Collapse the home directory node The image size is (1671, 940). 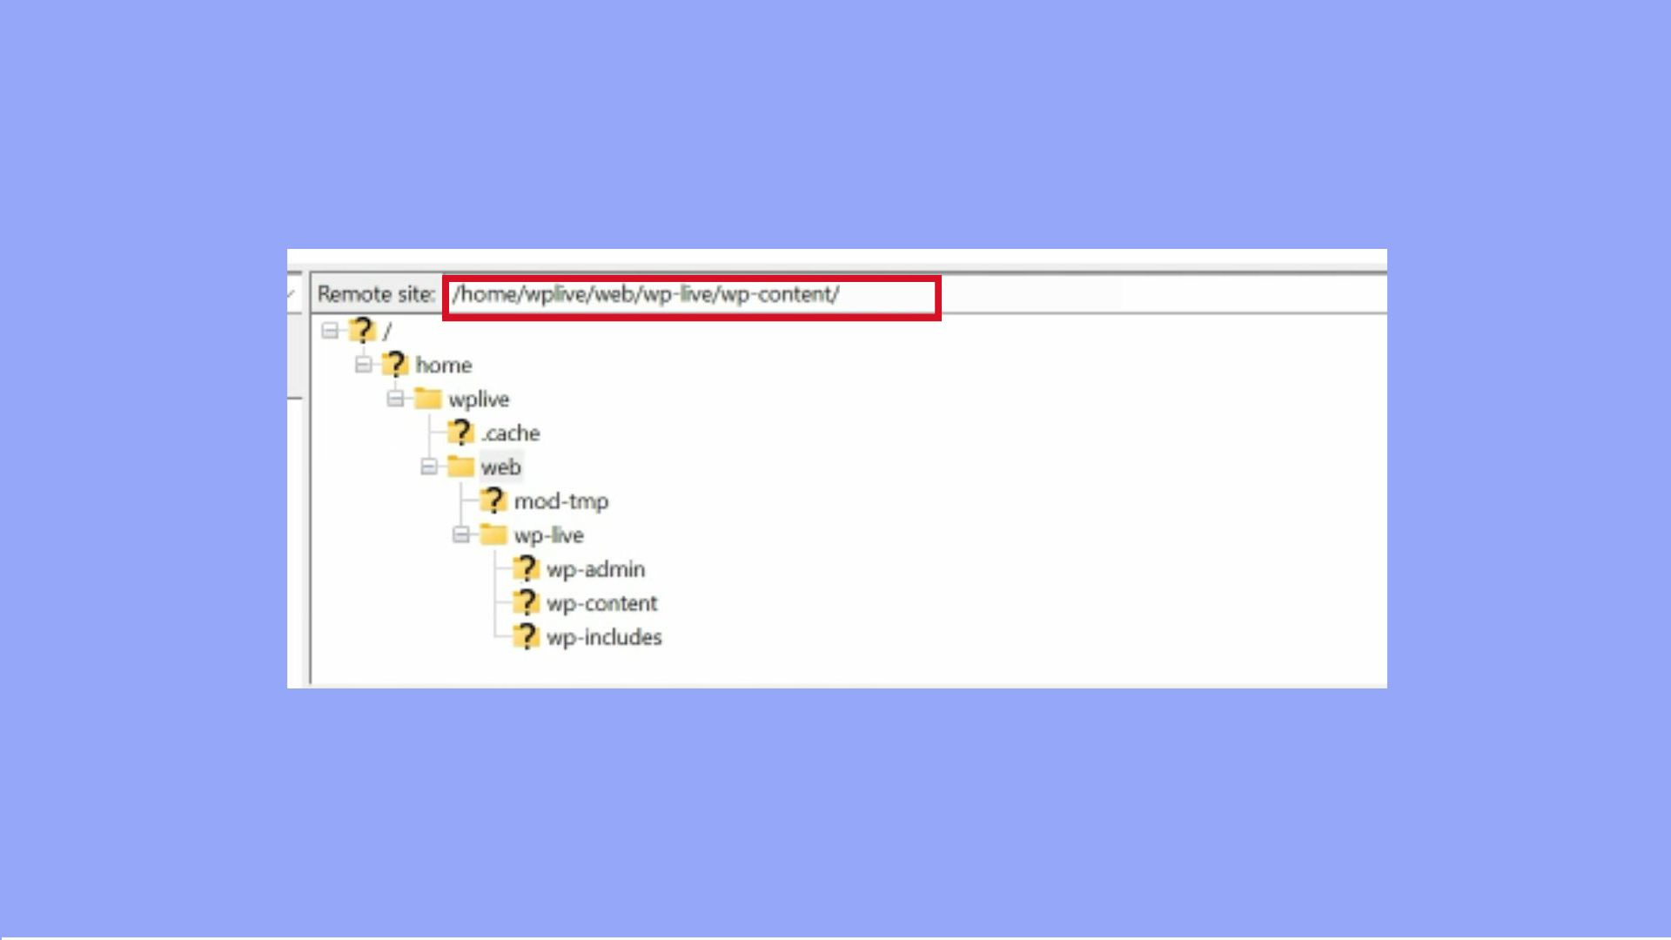pyautogui.click(x=363, y=365)
